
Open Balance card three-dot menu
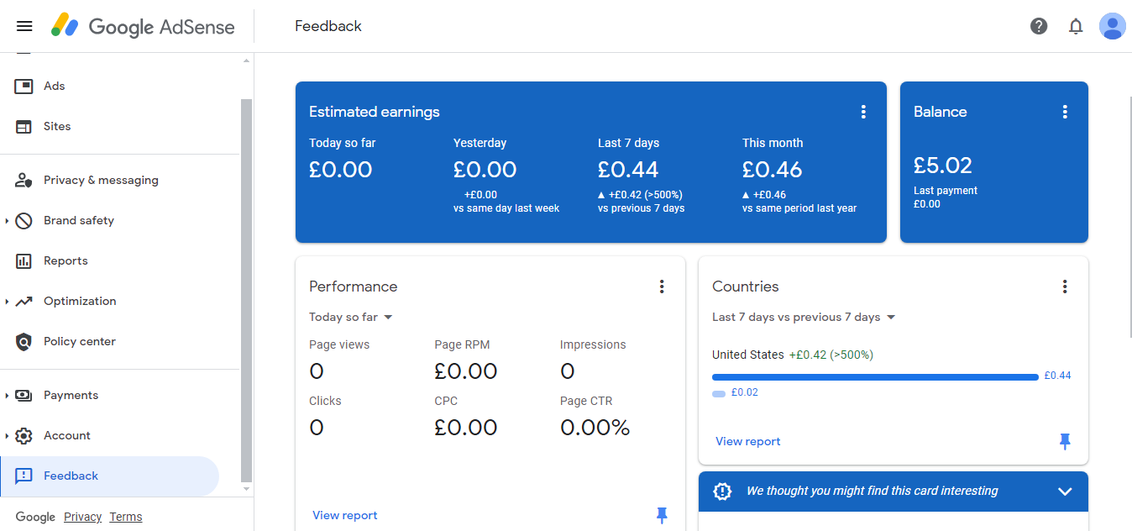1065,112
